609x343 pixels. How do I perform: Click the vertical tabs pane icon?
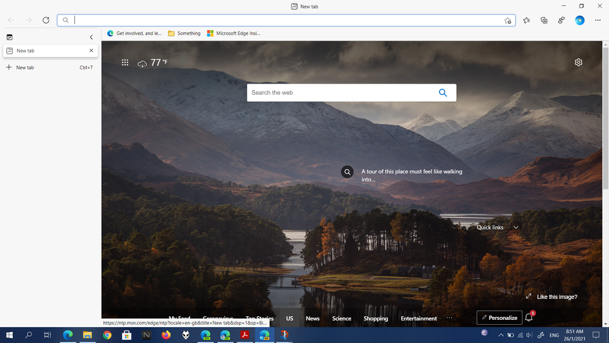pyautogui.click(x=9, y=37)
